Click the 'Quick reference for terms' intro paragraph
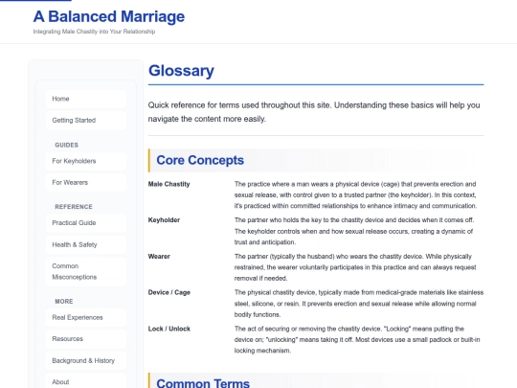This screenshot has width=517, height=388. (x=314, y=112)
